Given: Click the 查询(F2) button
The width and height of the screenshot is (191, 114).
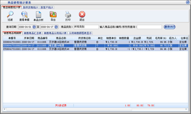Looking at the screenshot, I should click(x=170, y=27).
